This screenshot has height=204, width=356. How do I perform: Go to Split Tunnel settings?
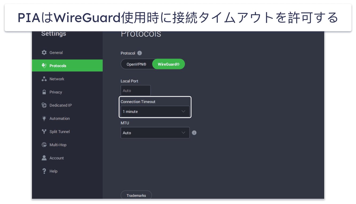[67, 132]
